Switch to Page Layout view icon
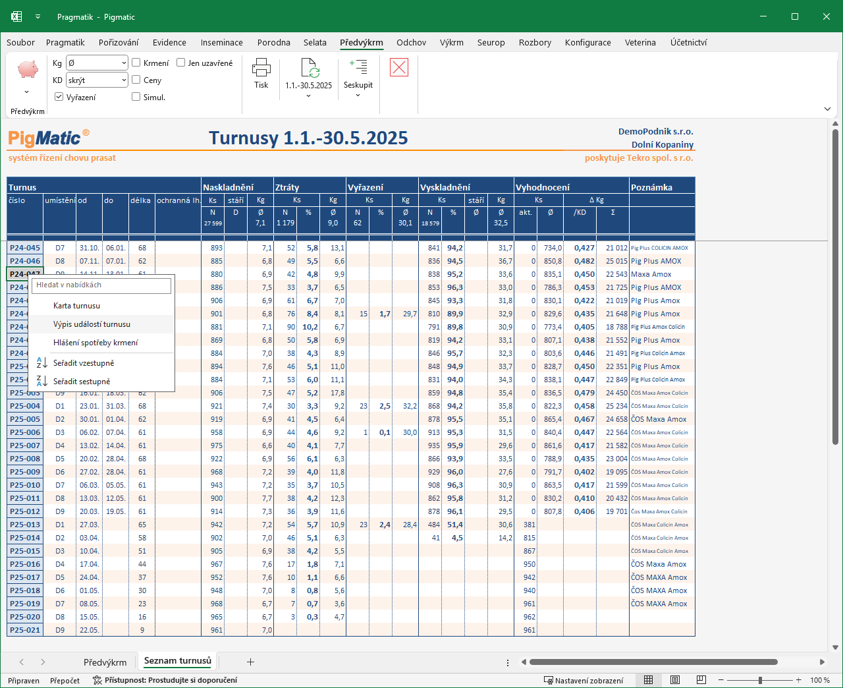The width and height of the screenshot is (843, 688). coord(675,680)
